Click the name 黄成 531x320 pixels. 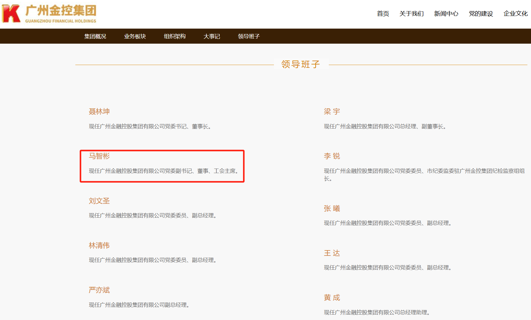332,297
